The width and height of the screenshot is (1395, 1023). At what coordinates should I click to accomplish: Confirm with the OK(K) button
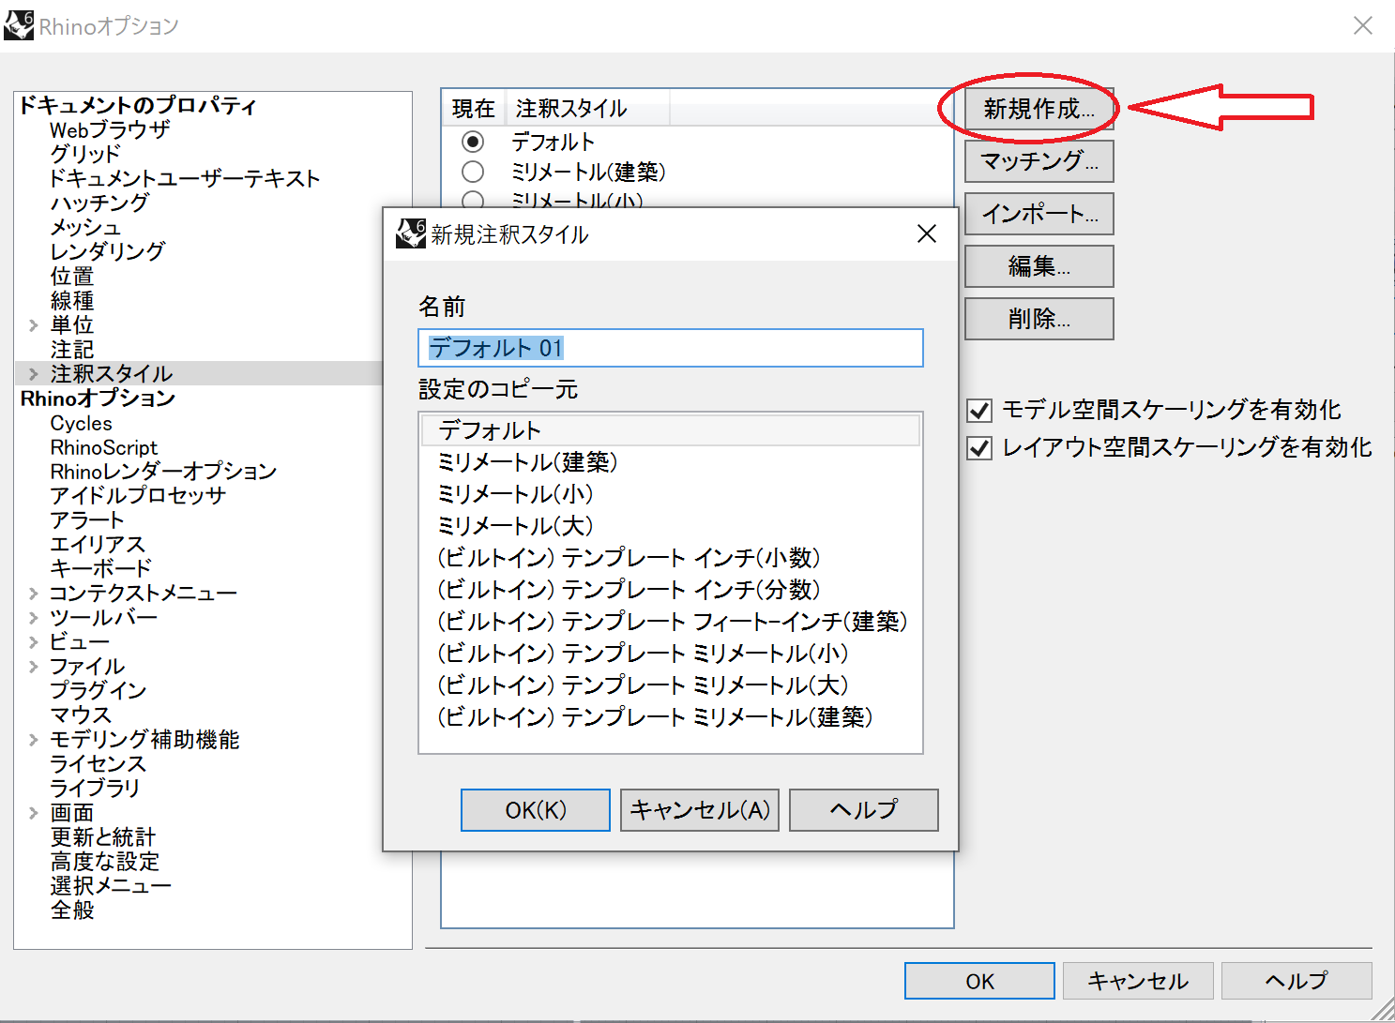pos(536,810)
